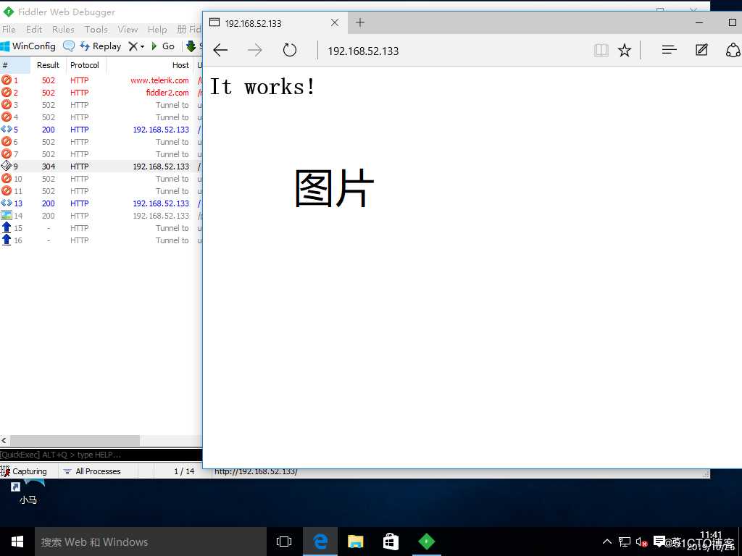Screen dimensions: 742x556
Task: Click the It works! text
Action: click(262, 87)
